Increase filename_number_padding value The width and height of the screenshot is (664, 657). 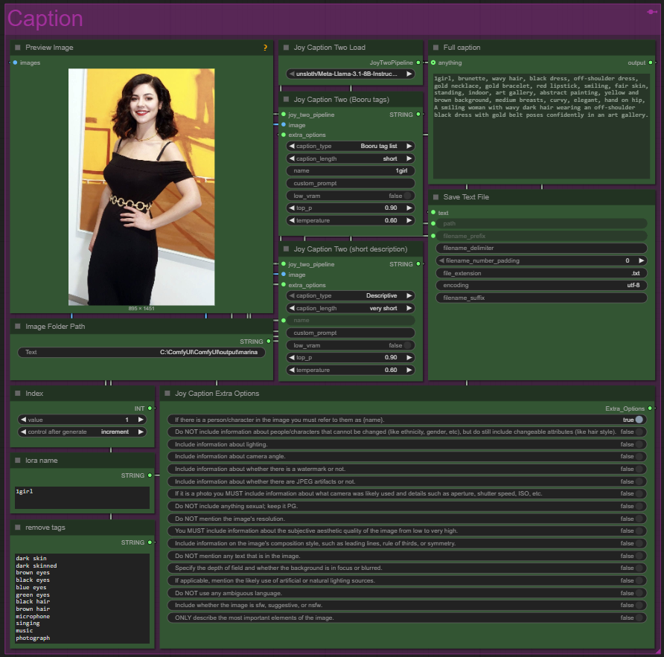pos(641,260)
